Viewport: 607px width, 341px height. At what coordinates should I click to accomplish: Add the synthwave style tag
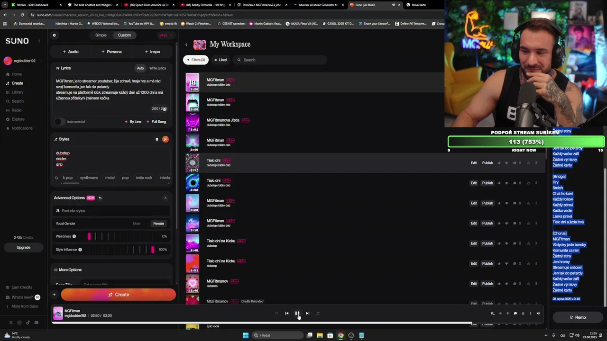click(89, 178)
